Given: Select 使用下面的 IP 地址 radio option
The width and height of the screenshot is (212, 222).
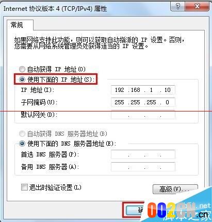Looking at the screenshot, I should pos(22,80).
